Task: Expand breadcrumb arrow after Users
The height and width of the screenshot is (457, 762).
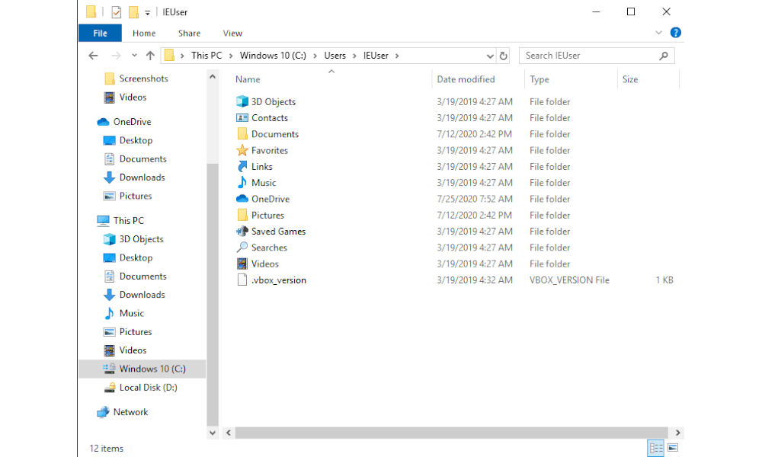Action: [354, 56]
